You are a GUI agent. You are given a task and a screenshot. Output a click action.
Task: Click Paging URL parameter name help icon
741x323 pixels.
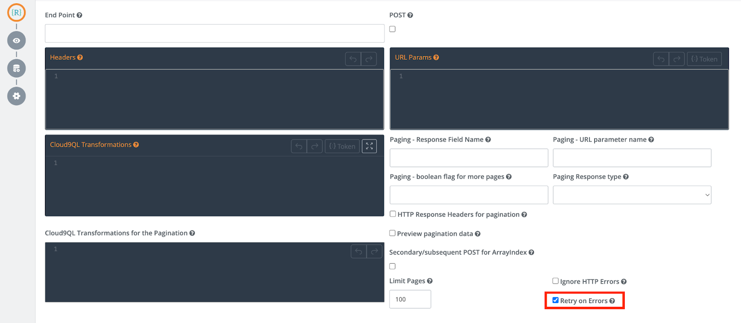[x=651, y=140]
